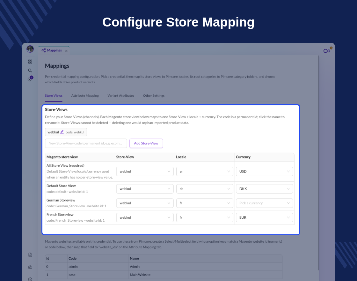Click the Mappings tab share icon

pos(43,50)
